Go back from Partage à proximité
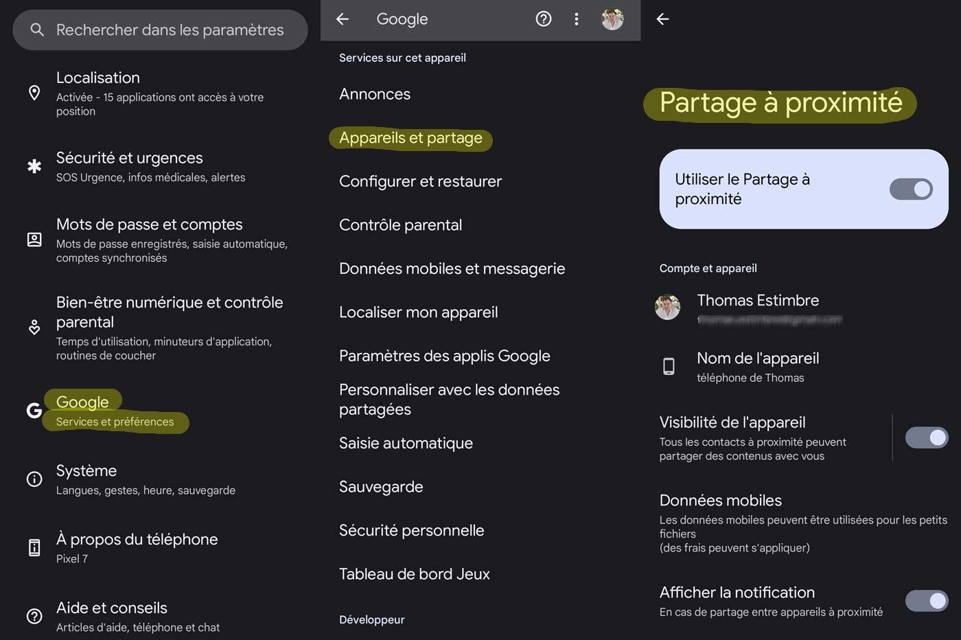Image resolution: width=961 pixels, height=640 pixels. coord(662,19)
